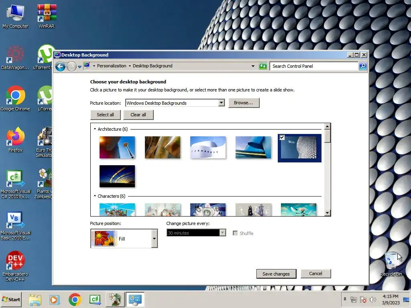Screen dimensions: 411x308
Task: Select the night arch bridge wallpaper
Action: [117, 176]
